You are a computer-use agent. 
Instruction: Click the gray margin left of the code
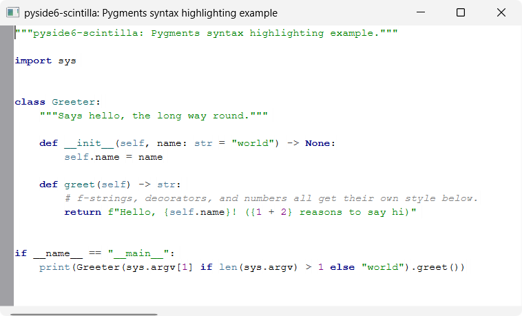(x=7, y=165)
